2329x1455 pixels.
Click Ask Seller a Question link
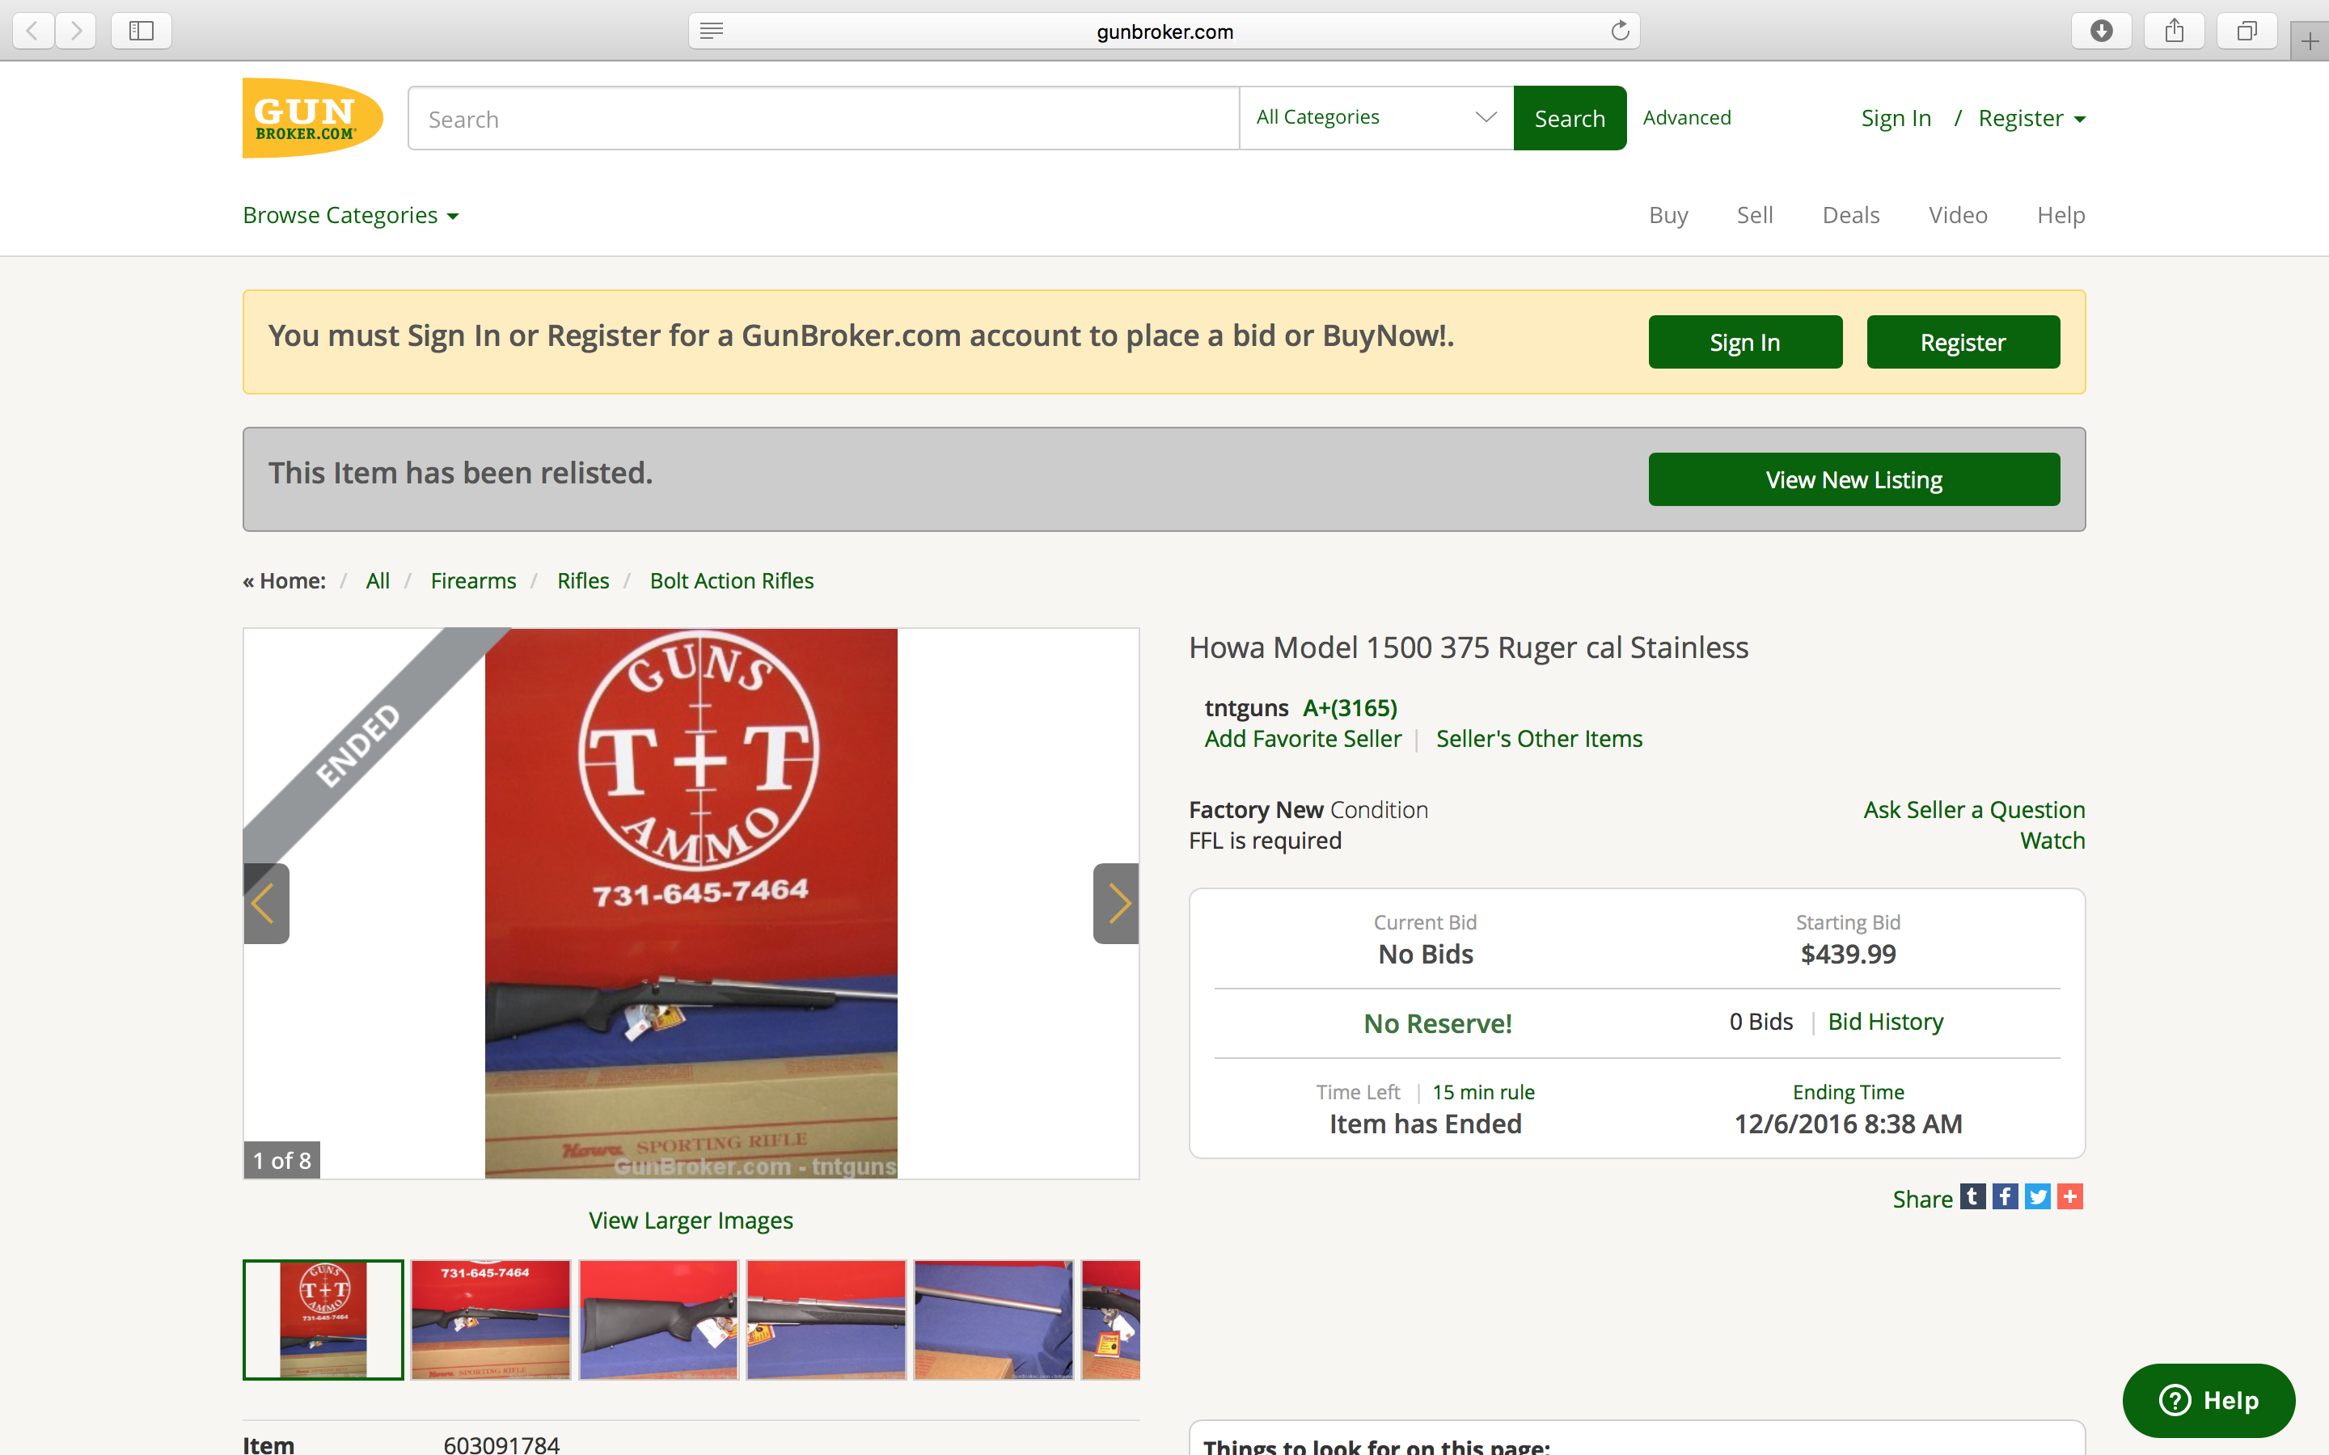click(1974, 809)
